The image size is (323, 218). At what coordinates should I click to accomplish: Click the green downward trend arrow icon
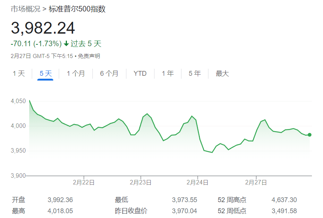pyautogui.click(x=66, y=44)
